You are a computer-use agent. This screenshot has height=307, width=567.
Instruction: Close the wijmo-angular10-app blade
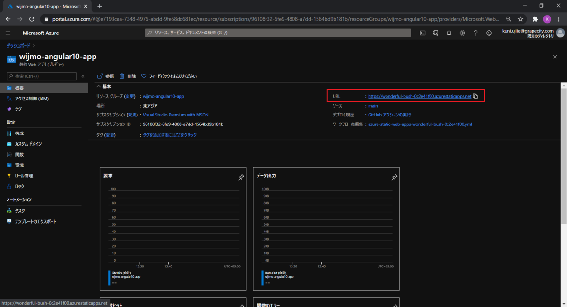click(555, 57)
